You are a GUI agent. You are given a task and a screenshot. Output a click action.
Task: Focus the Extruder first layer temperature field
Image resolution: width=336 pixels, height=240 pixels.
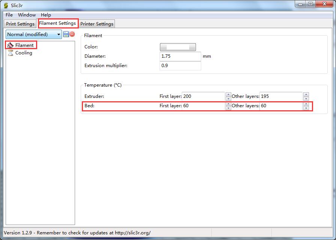(203, 96)
